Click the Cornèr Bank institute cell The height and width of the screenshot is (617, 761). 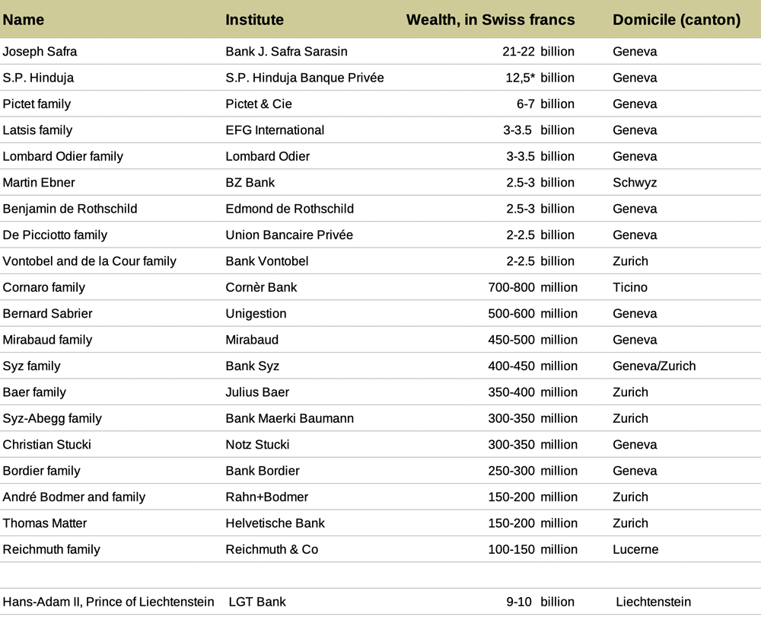(261, 288)
